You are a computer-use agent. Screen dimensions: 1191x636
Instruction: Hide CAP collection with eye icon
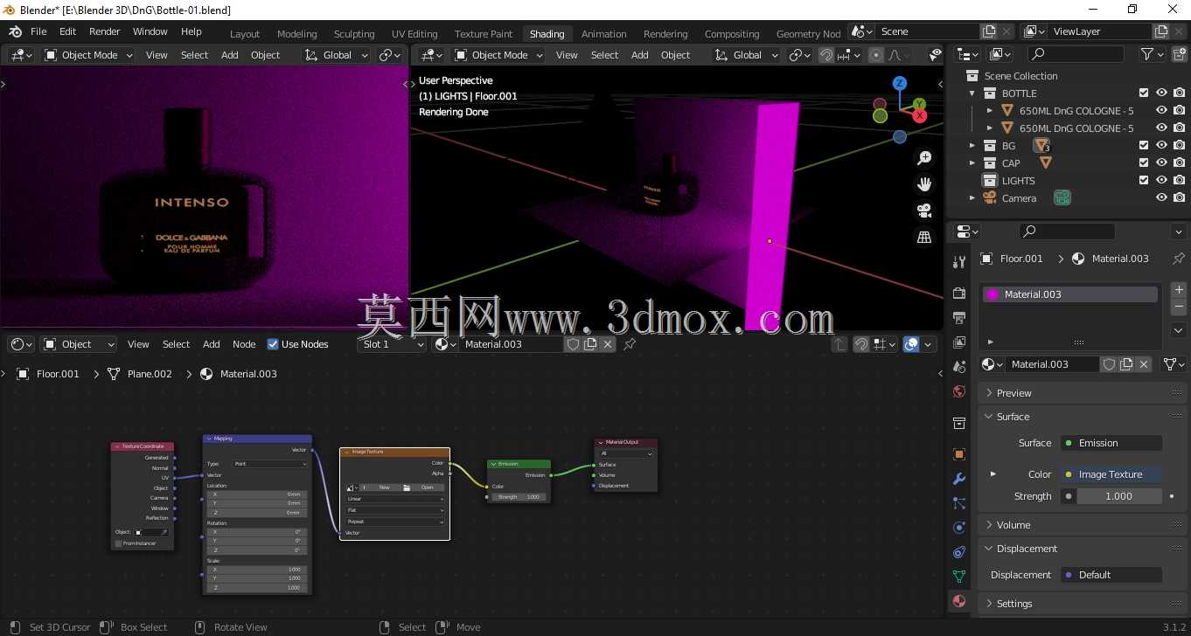pos(1162,163)
